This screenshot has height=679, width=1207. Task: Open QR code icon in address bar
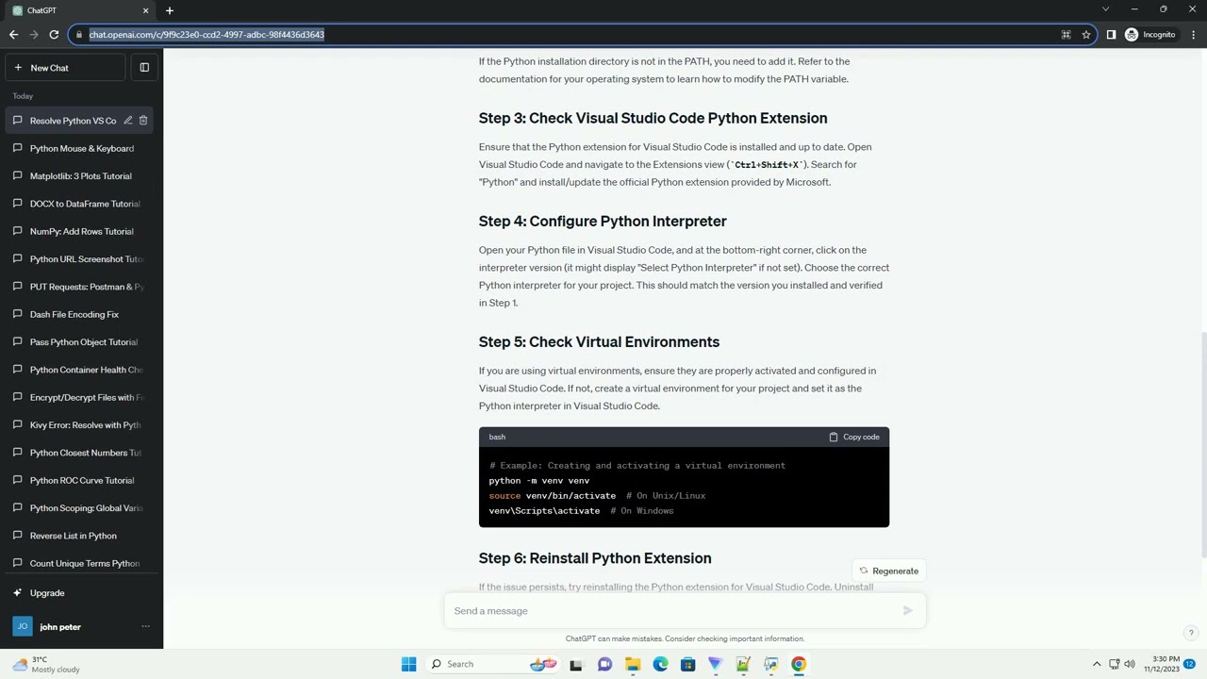point(1066,35)
